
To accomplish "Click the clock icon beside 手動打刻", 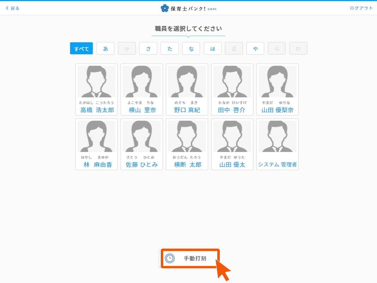I will point(170,259).
